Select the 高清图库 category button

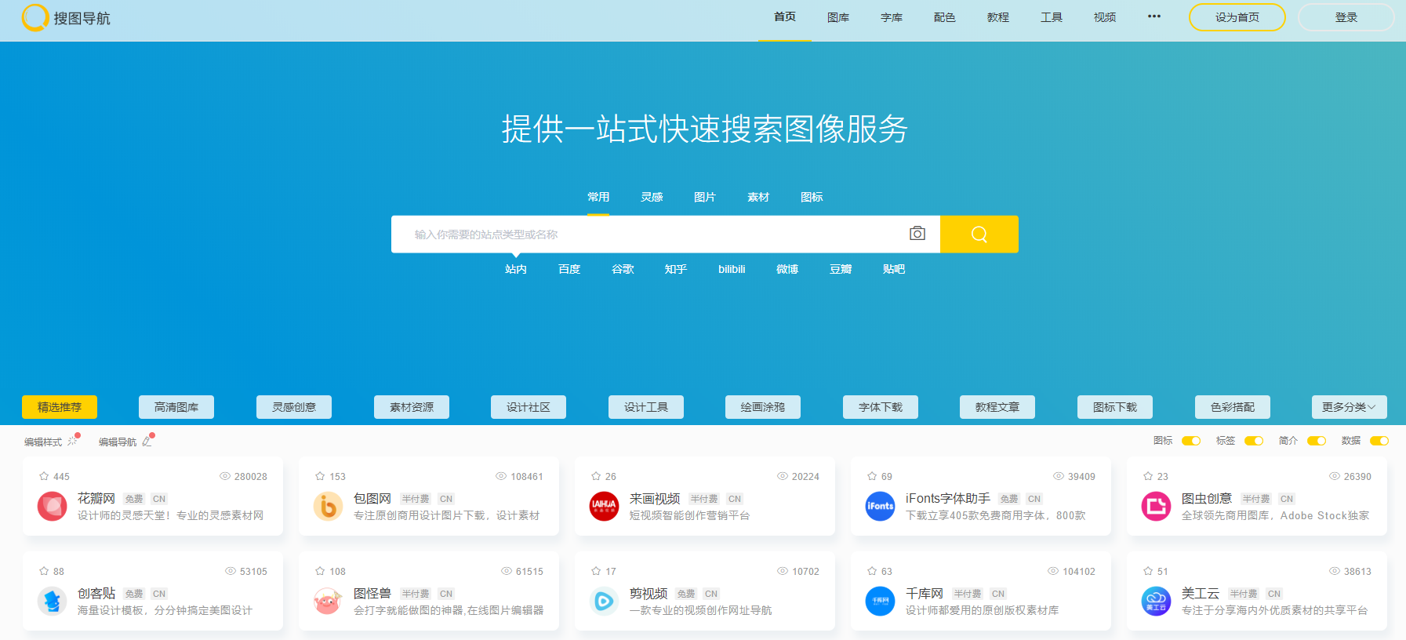pos(176,407)
